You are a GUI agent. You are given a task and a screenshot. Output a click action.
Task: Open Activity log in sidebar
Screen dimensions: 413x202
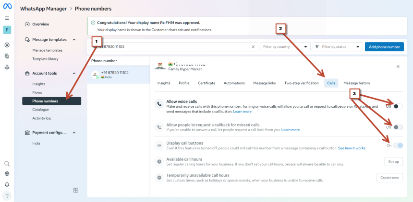pos(42,118)
